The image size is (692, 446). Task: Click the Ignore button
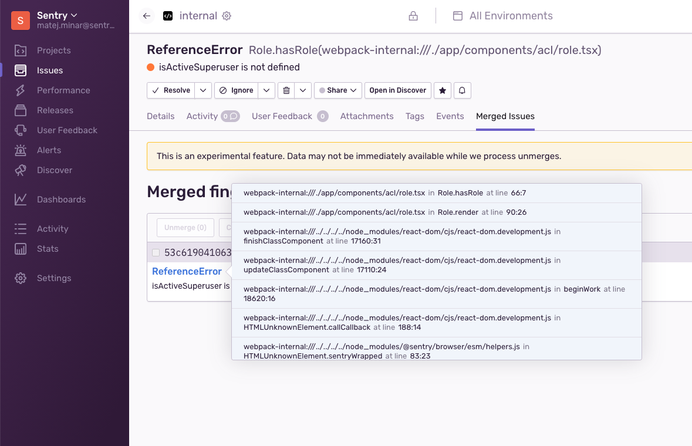(237, 90)
